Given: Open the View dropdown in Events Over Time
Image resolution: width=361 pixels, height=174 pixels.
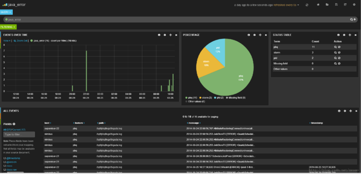Looking at the screenshot, I should 7,41.
